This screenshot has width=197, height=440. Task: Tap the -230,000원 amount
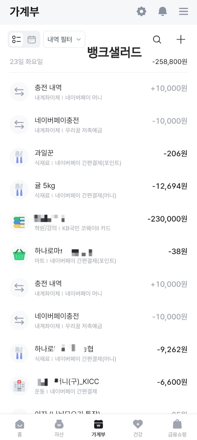(x=168, y=219)
